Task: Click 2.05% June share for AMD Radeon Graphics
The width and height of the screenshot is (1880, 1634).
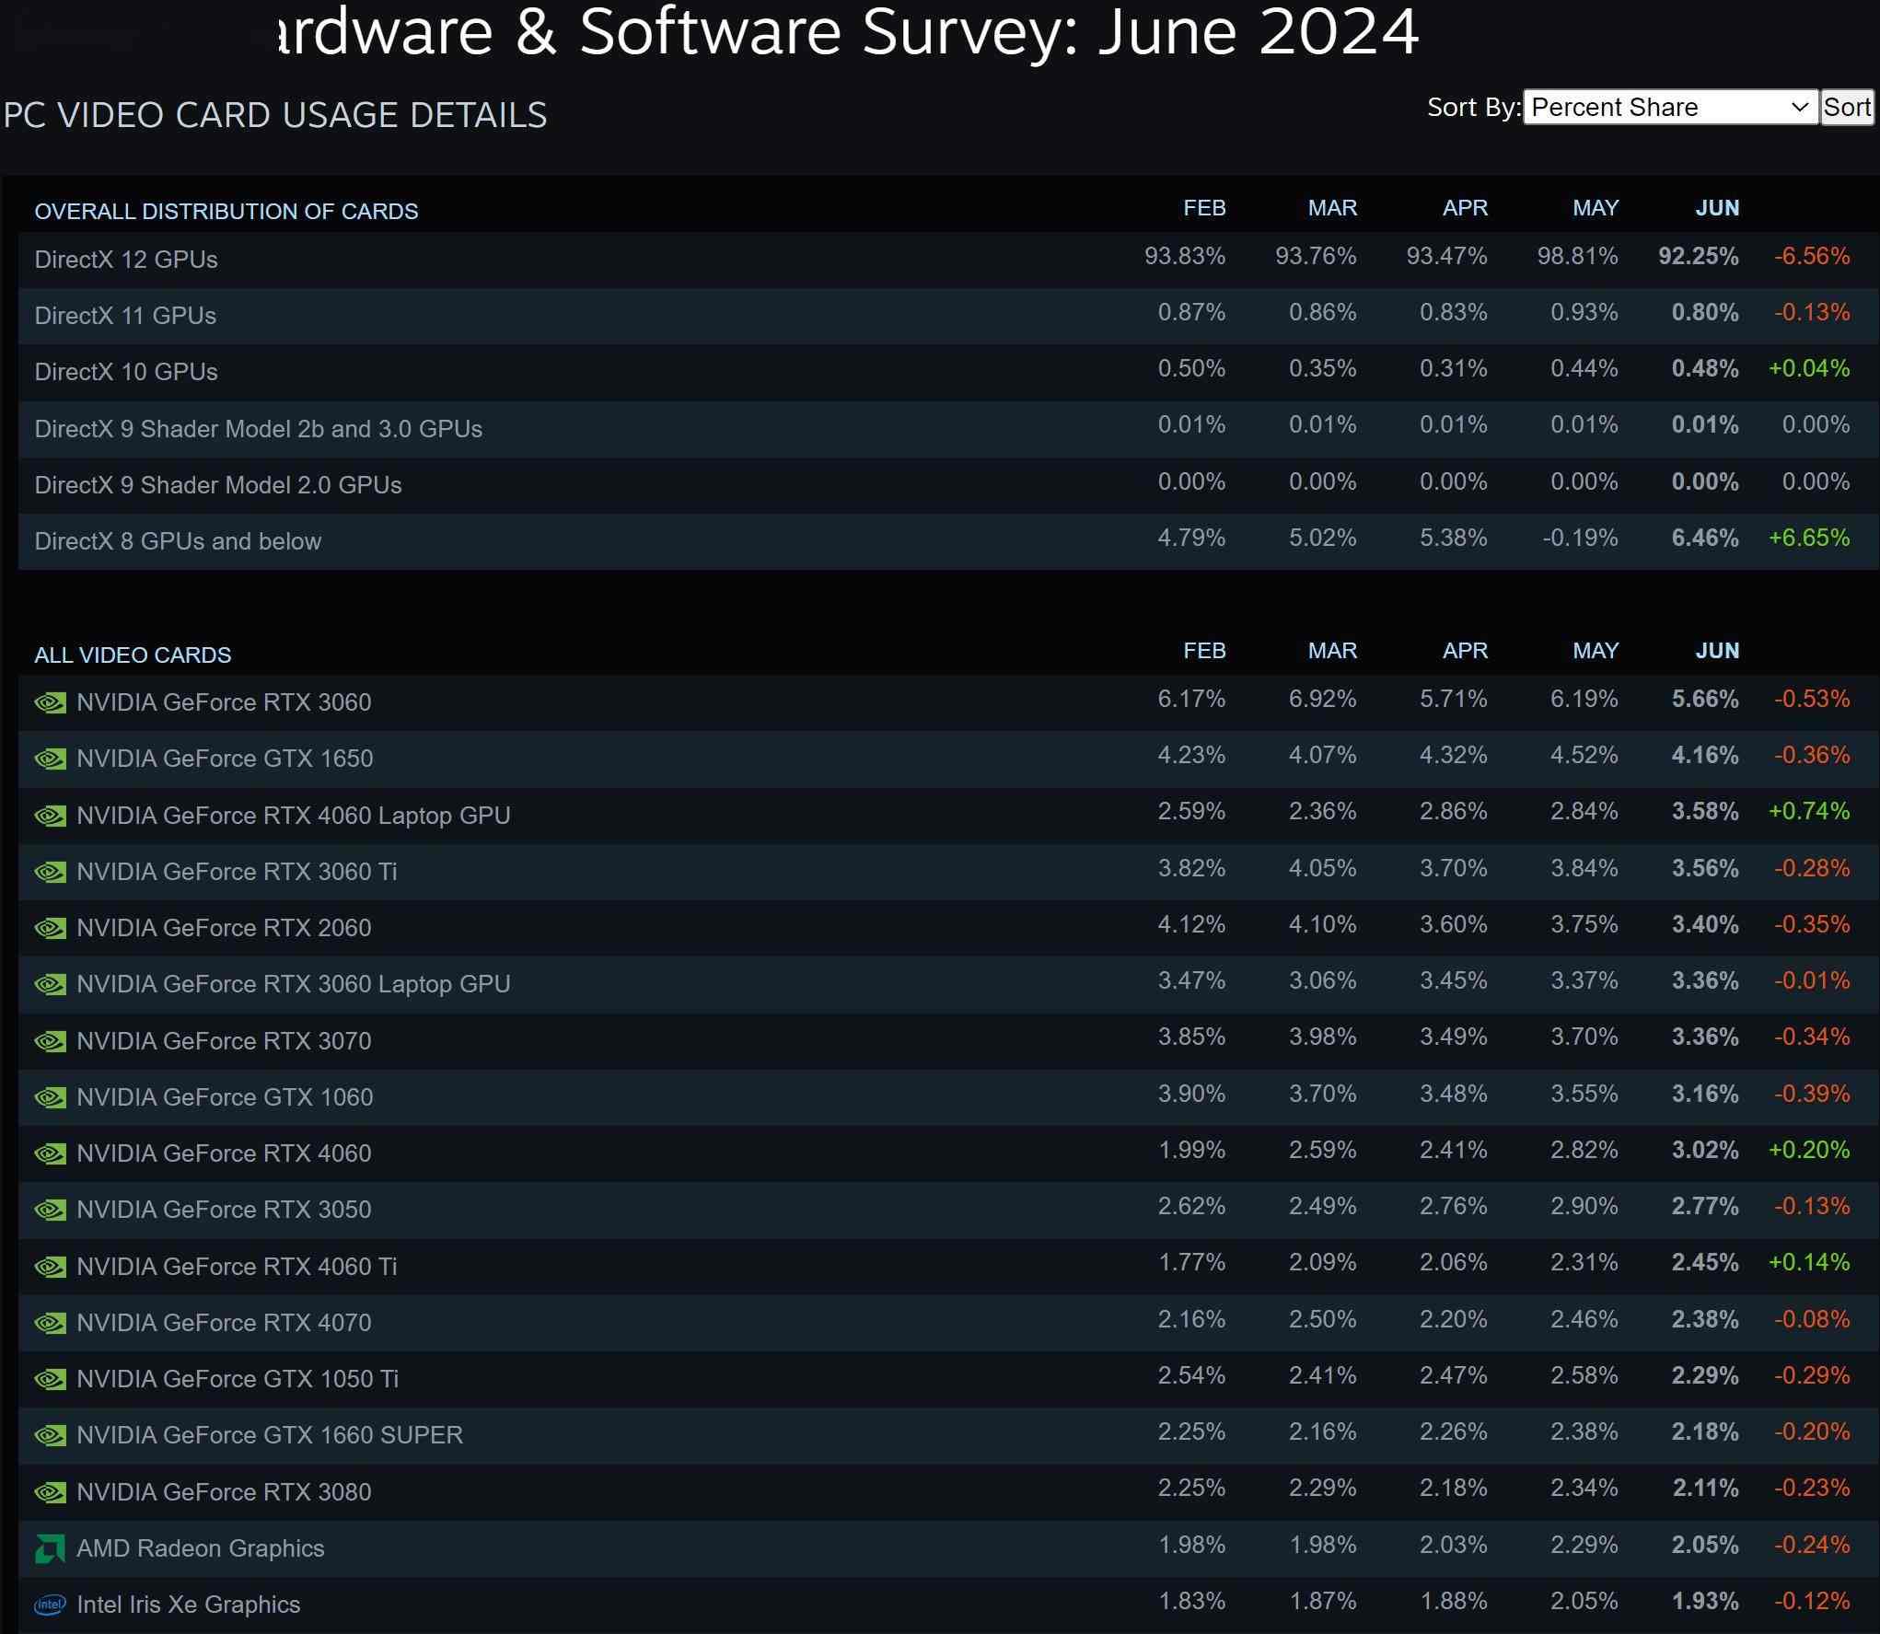Action: (x=1705, y=1546)
